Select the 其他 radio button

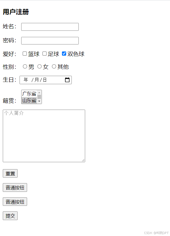tap(54, 67)
